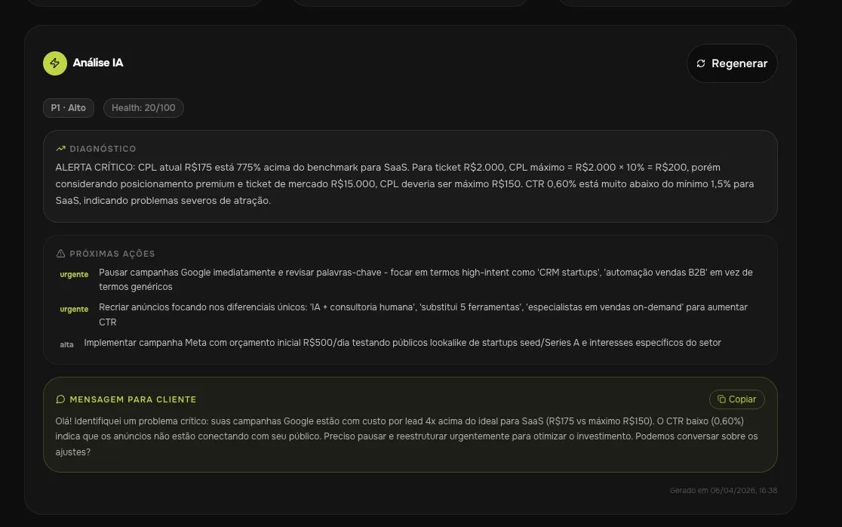Click the urgente tag for recreating ads

click(74, 310)
